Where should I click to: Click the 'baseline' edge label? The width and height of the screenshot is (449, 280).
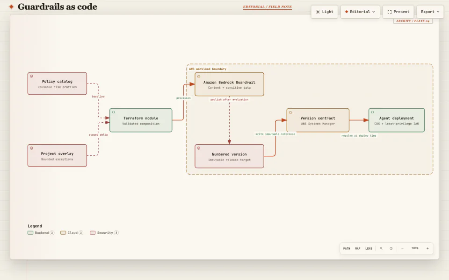point(98,97)
